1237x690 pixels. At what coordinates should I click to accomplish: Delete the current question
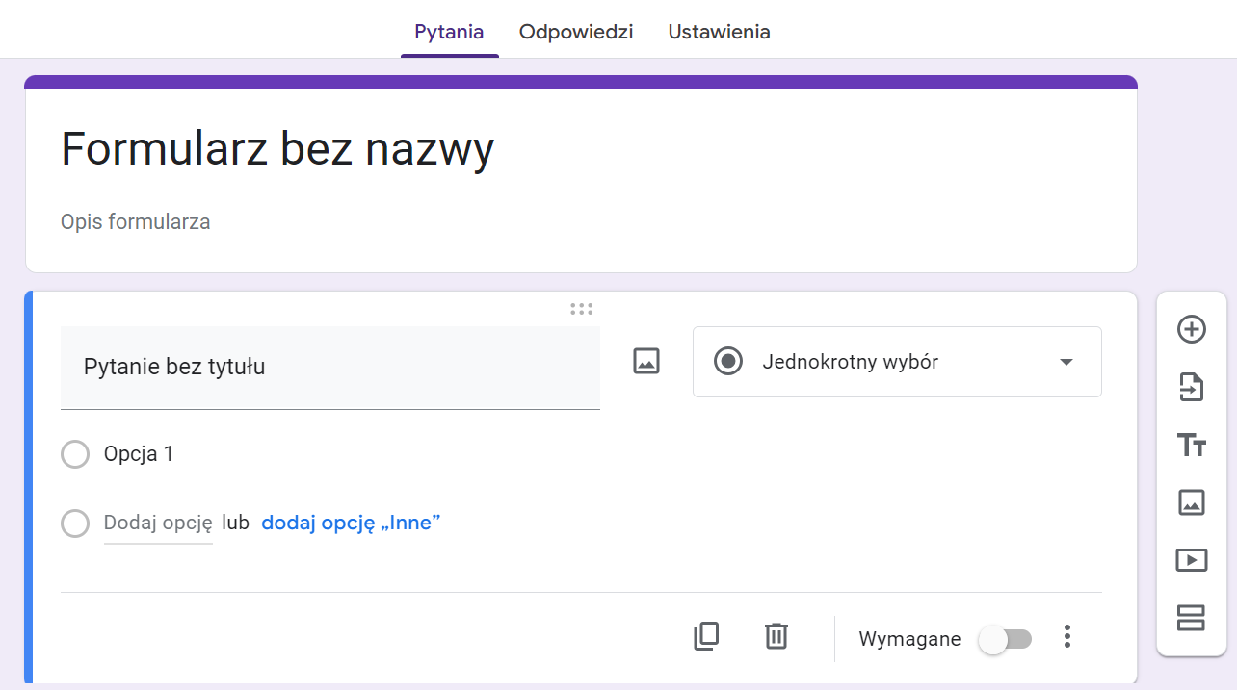[776, 636]
